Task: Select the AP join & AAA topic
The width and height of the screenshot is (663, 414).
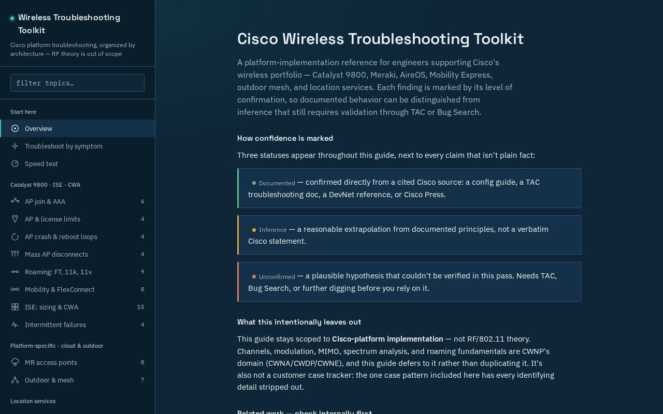Action: coord(77,201)
